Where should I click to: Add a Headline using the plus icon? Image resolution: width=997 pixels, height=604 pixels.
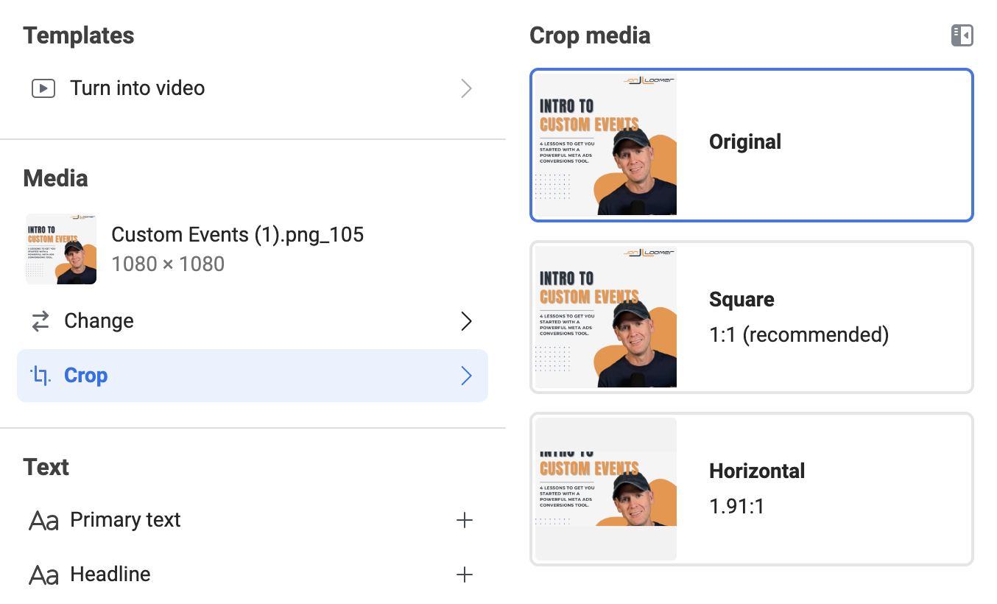click(465, 574)
